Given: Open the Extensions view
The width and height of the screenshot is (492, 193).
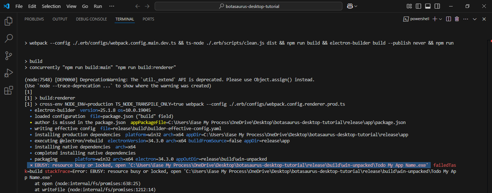Looking at the screenshot, I should (x=8, y=91).
